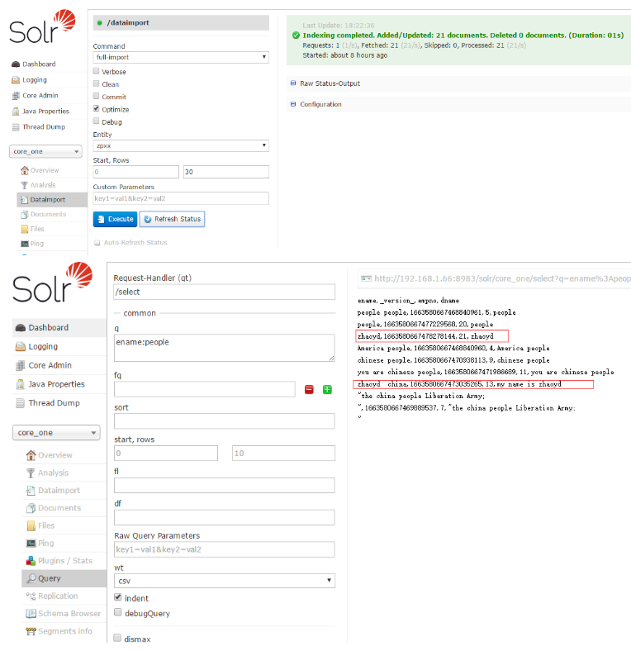Click the Rows field showing 30
The height and width of the screenshot is (651, 631).
[x=226, y=172]
